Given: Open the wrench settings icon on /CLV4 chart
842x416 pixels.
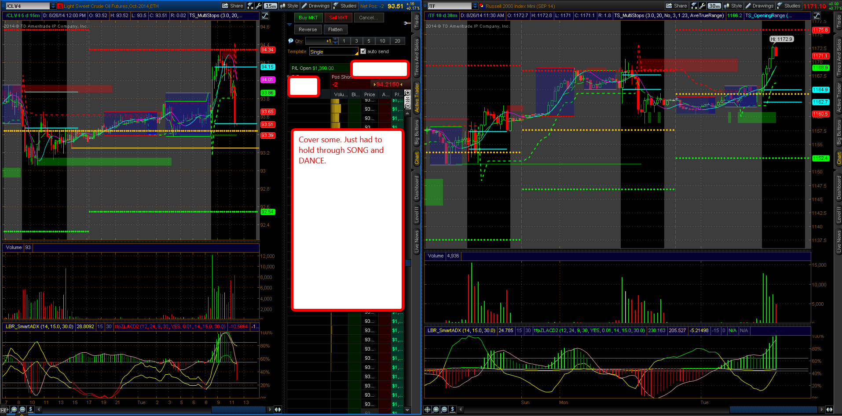Looking at the screenshot, I should 258,6.
